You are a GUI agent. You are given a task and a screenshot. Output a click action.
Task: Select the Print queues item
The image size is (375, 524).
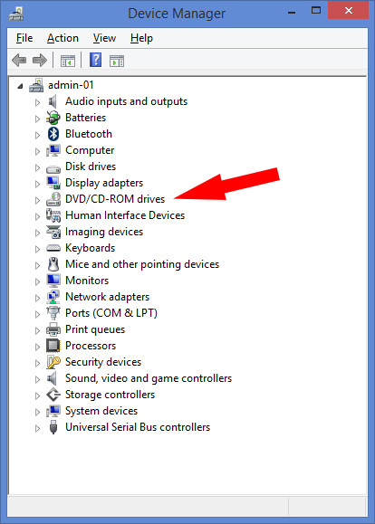[95, 329]
